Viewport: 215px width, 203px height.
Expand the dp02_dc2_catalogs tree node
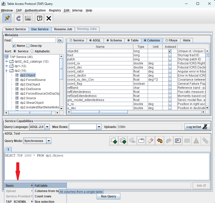click(6, 62)
